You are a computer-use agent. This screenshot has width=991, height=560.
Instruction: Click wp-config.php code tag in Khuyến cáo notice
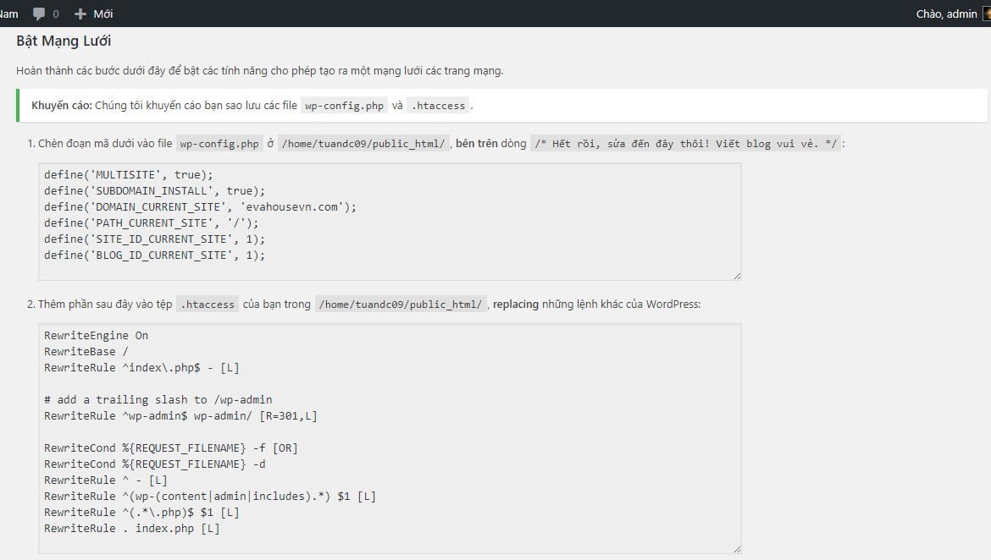(x=344, y=106)
